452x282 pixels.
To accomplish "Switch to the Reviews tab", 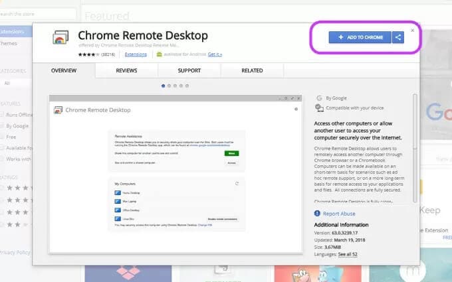I will pyautogui.click(x=126, y=70).
